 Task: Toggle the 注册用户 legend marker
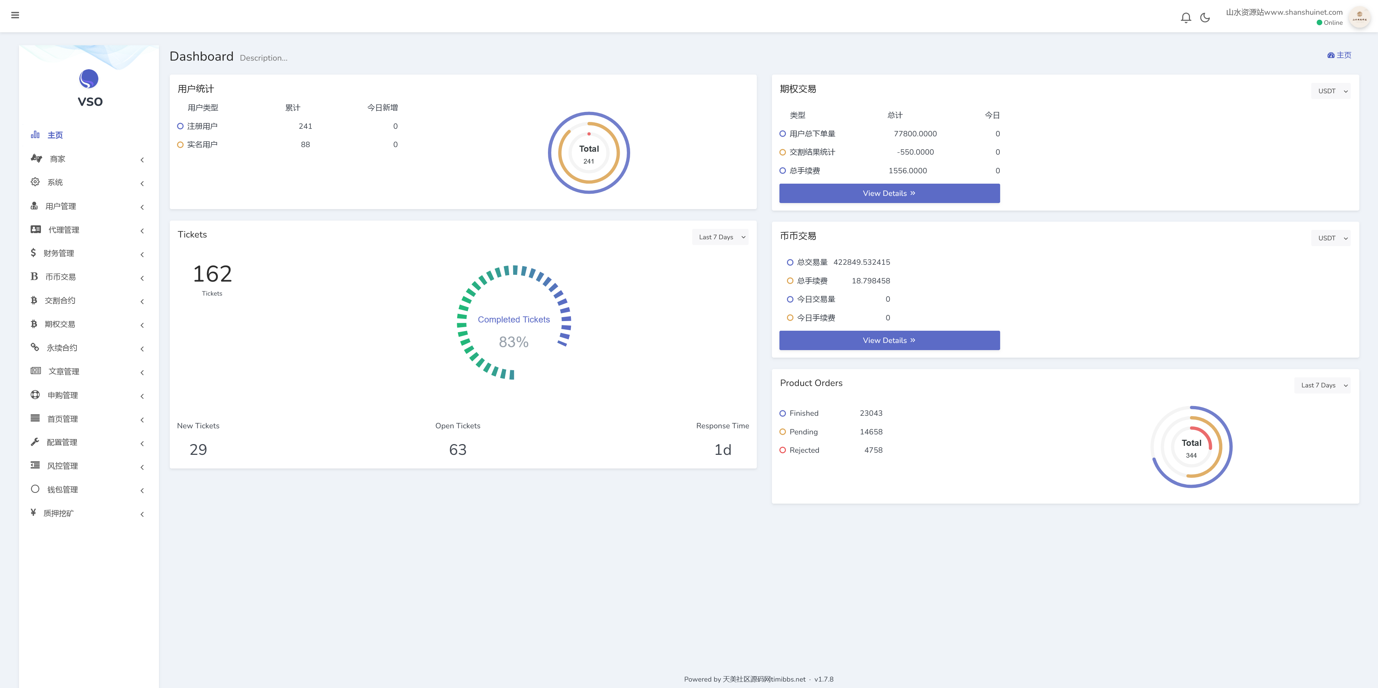pyautogui.click(x=180, y=126)
